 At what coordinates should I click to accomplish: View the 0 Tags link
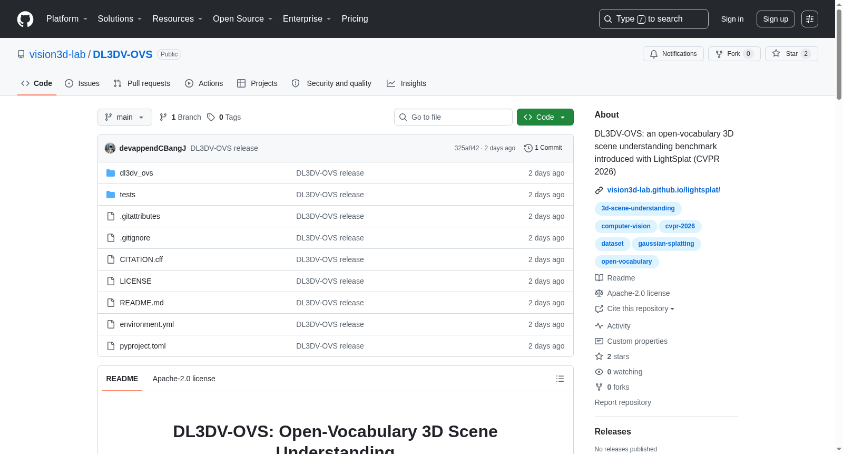tap(224, 117)
